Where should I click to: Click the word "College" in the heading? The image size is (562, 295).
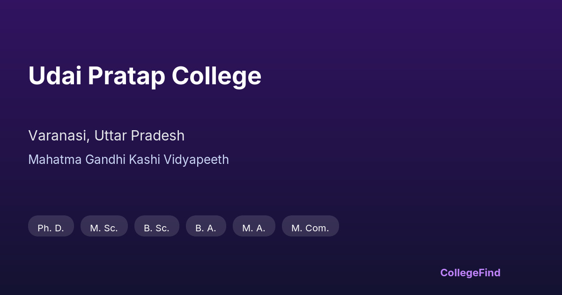coord(216,76)
